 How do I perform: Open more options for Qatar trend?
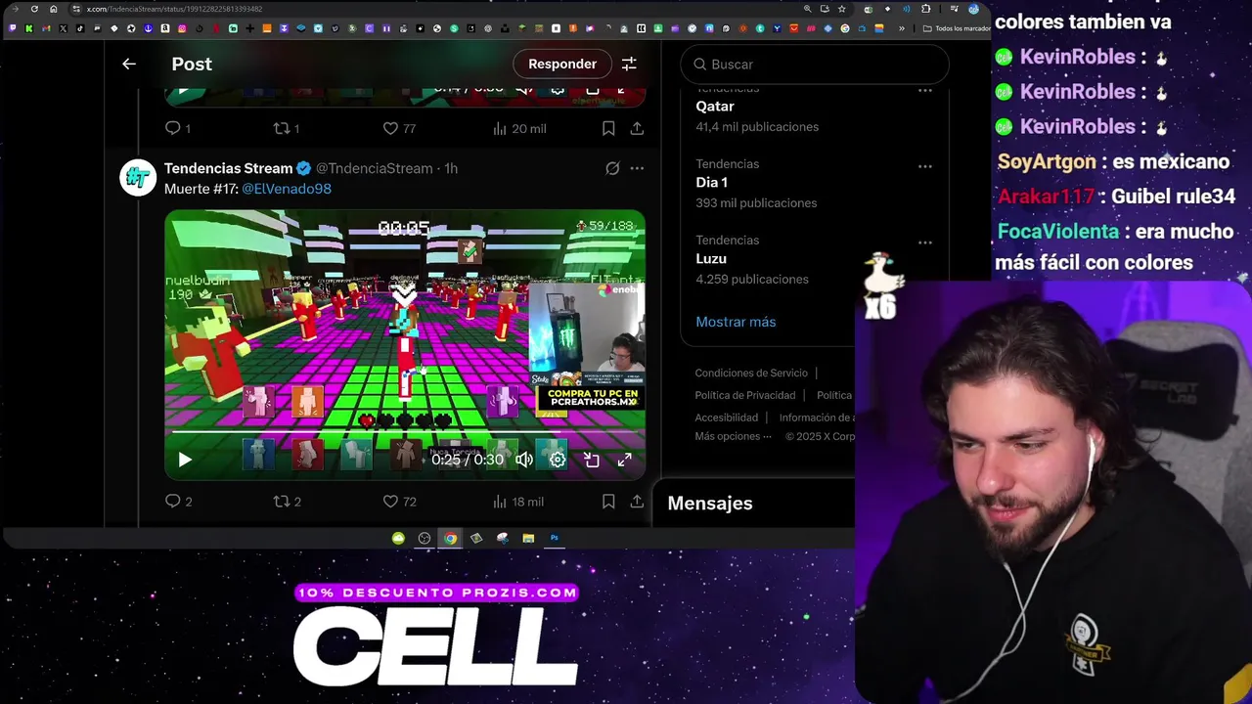tap(924, 90)
